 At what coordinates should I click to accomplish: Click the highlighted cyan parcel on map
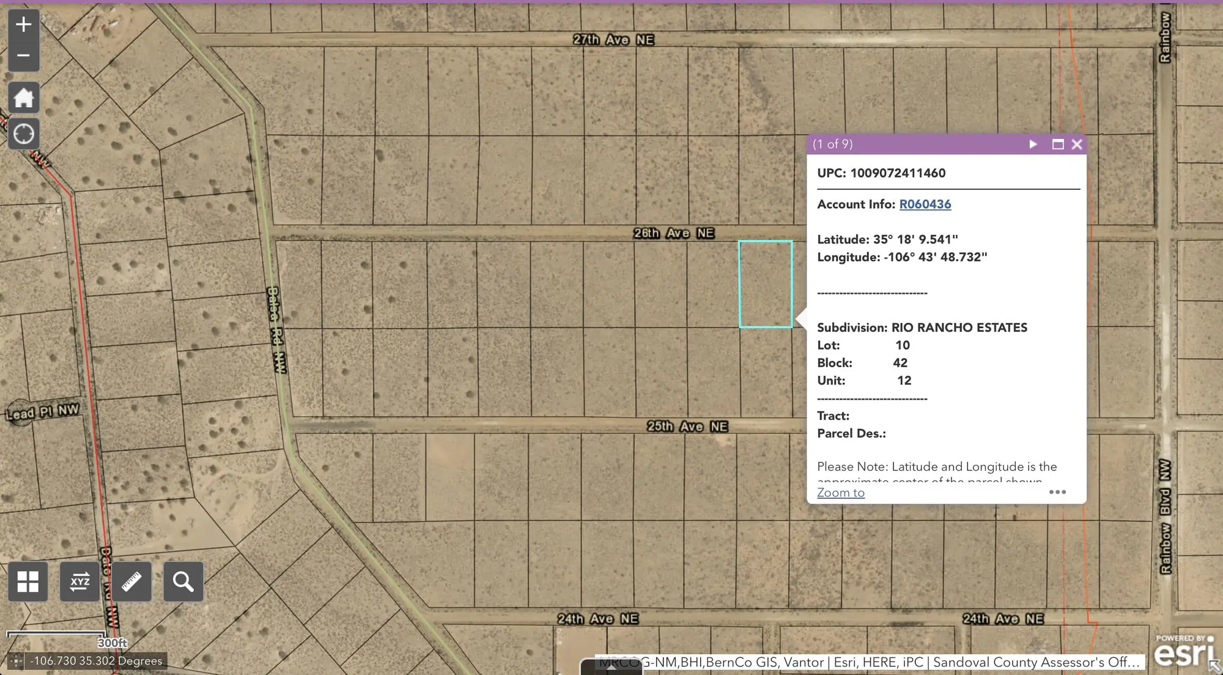point(766,284)
